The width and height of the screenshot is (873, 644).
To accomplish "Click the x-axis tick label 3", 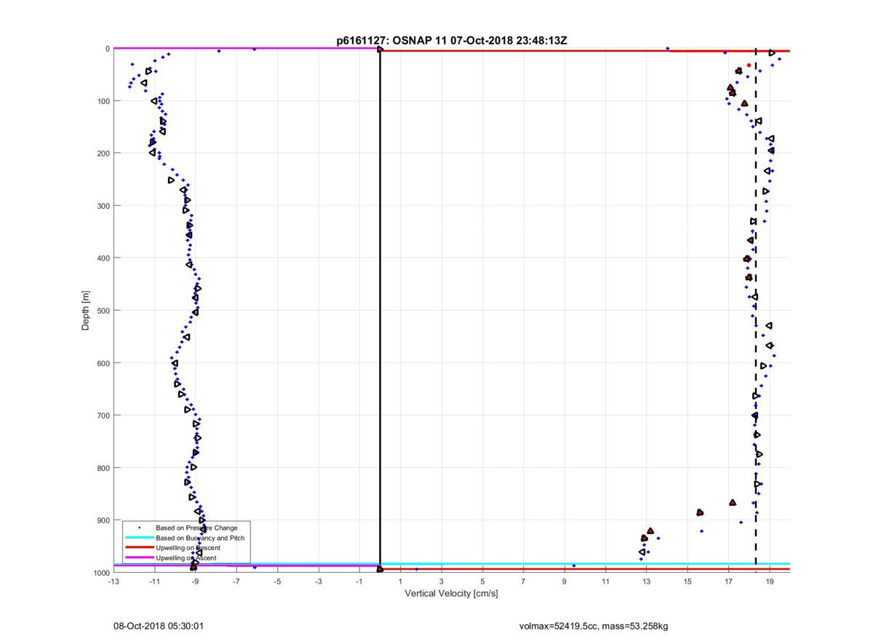I will (442, 582).
